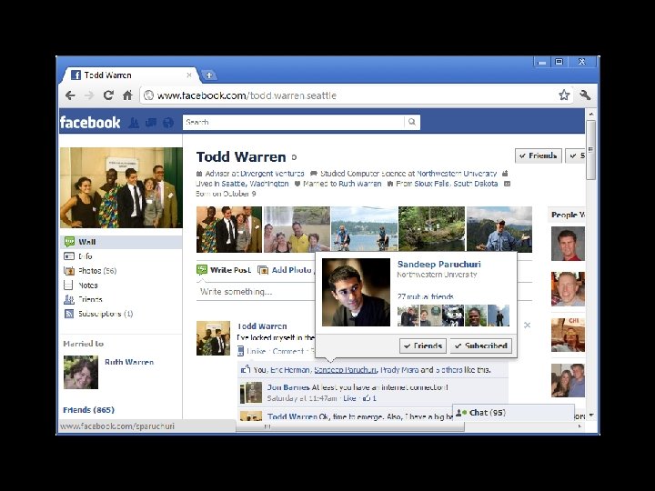Open the Friends (865) link
655x491 pixels.
tap(88, 410)
